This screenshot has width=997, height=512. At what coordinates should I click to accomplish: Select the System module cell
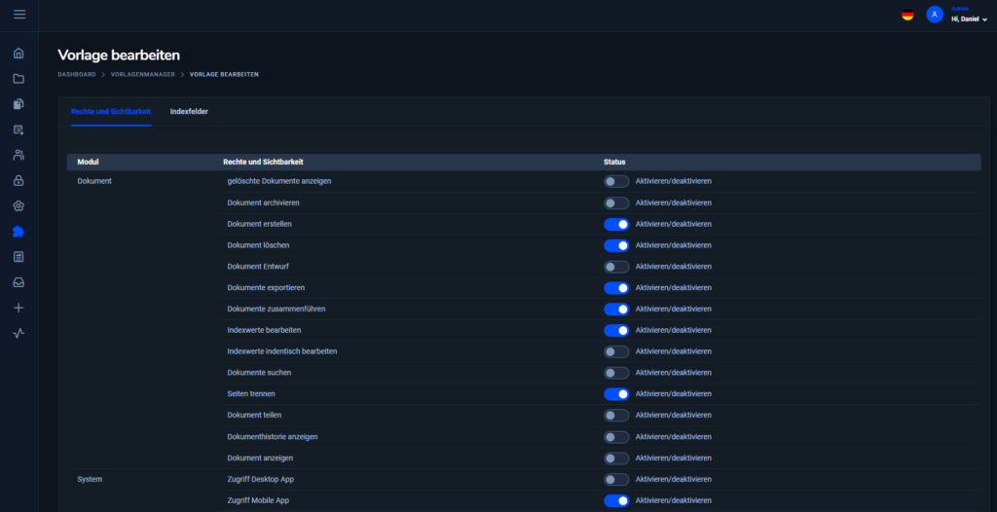90,479
